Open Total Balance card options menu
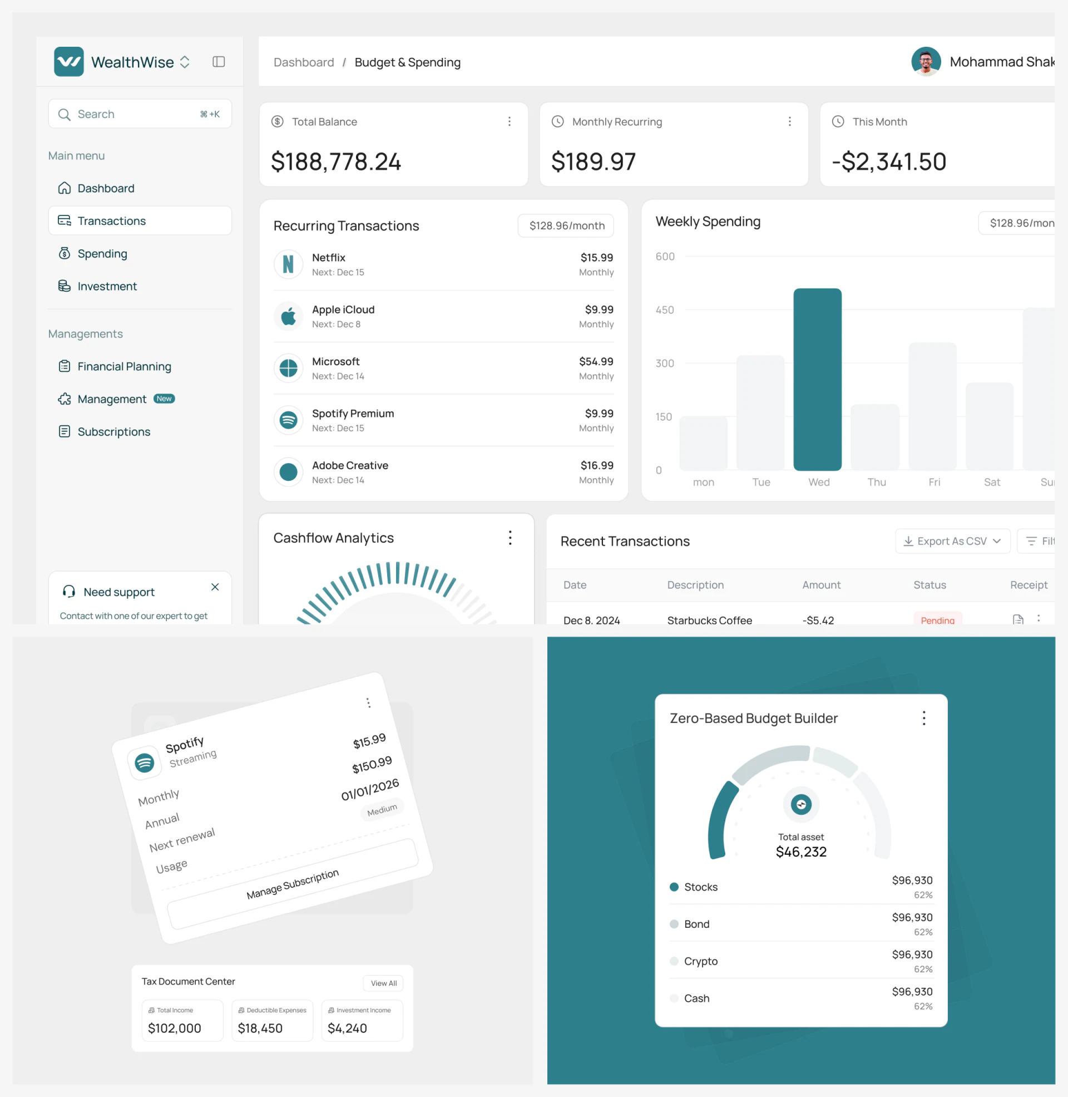The image size is (1068, 1097). pos(510,122)
